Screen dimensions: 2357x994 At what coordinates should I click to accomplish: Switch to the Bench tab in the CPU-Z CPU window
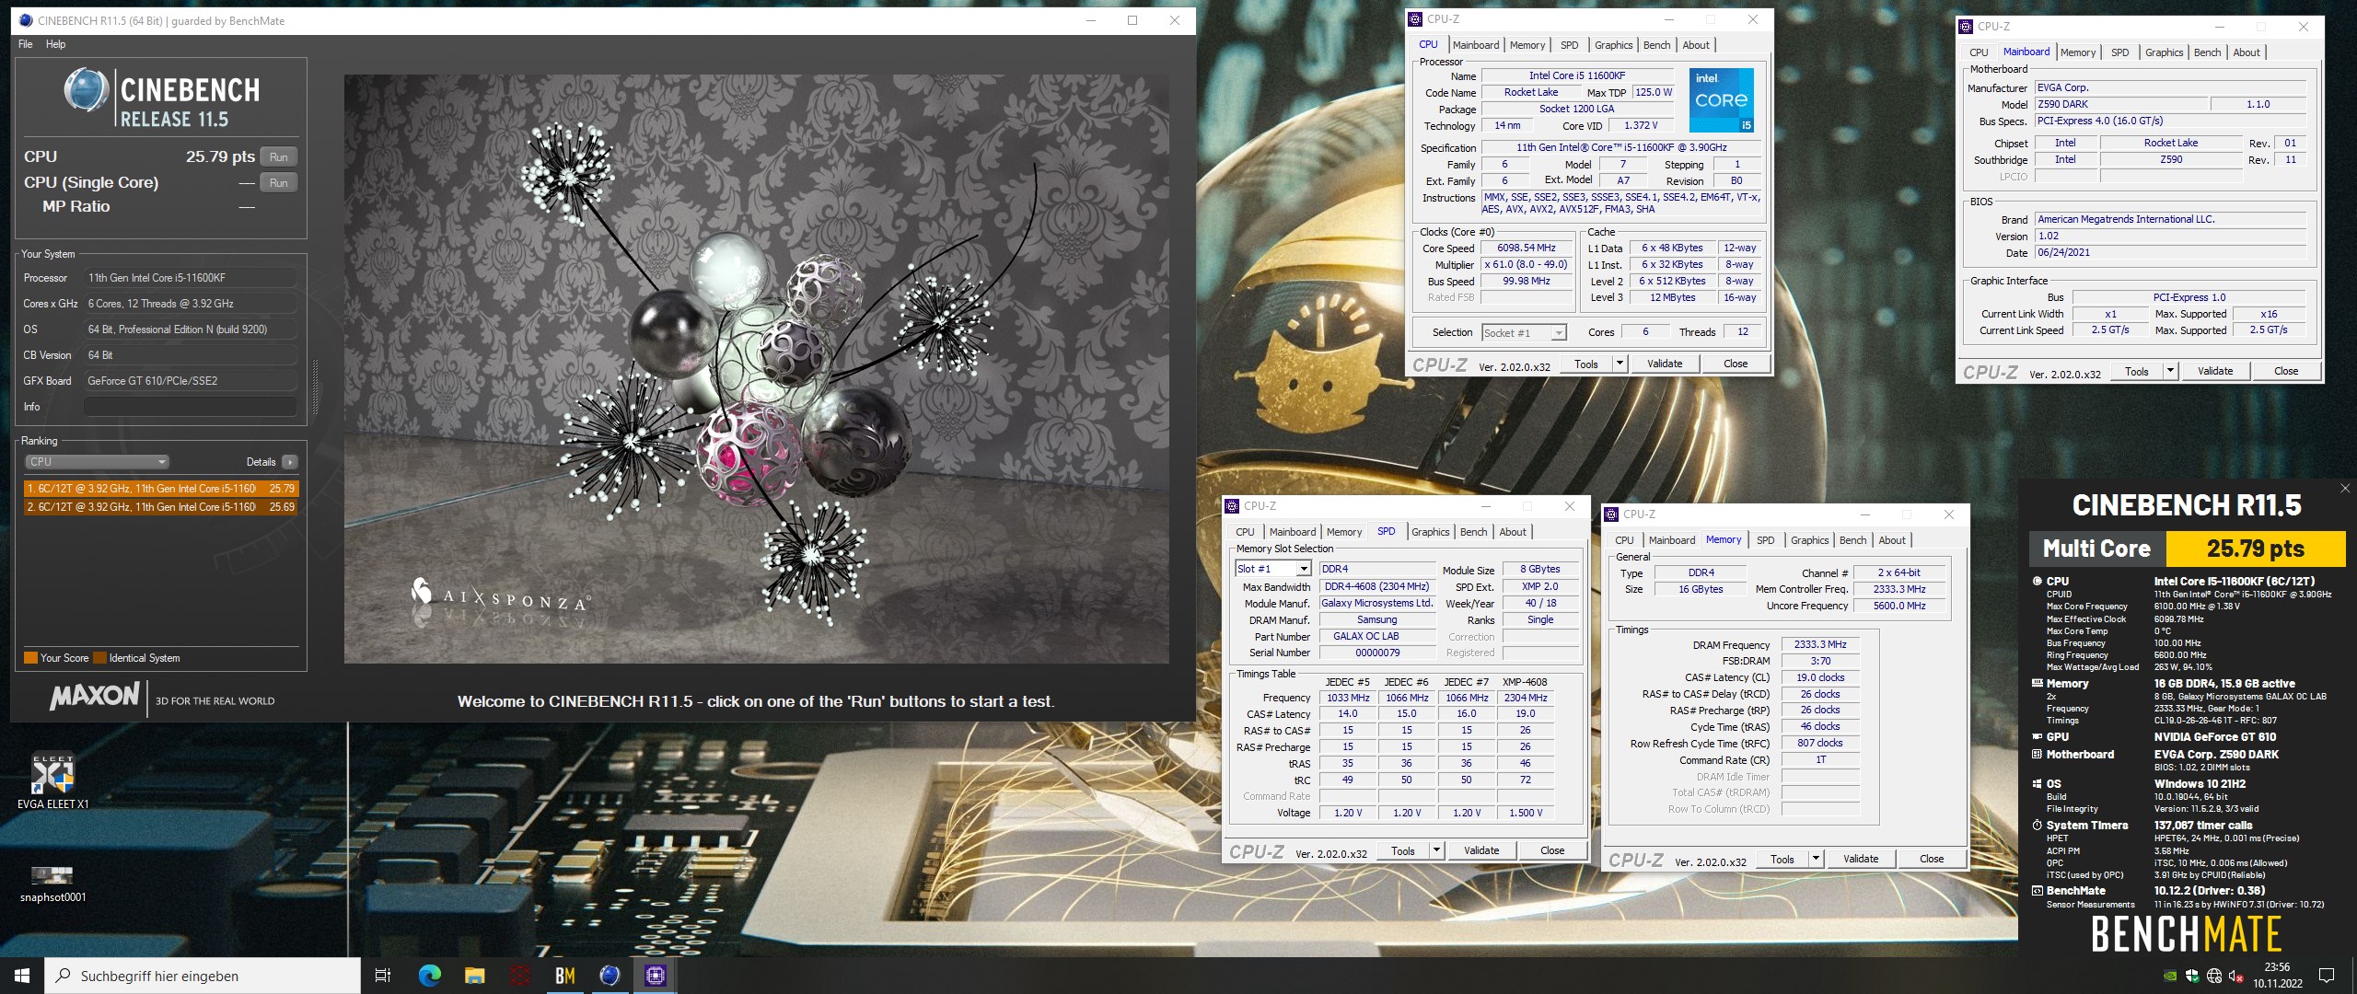(x=1656, y=45)
